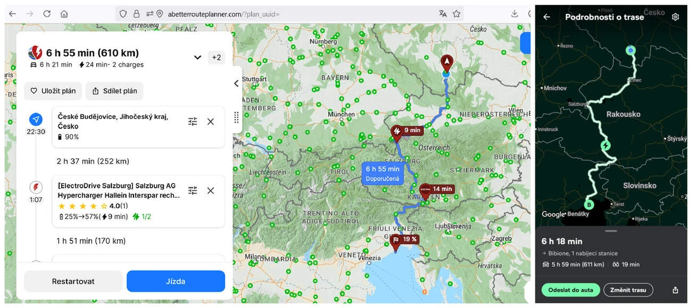The image size is (692, 308).
Task: Click the 6 h 55 min (610 km) heading
Action: [x=92, y=53]
